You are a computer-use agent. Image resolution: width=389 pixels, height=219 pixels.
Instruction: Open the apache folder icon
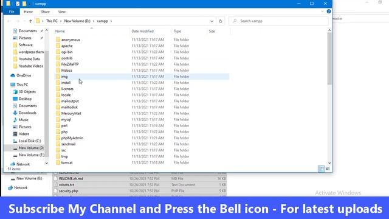click(58, 46)
